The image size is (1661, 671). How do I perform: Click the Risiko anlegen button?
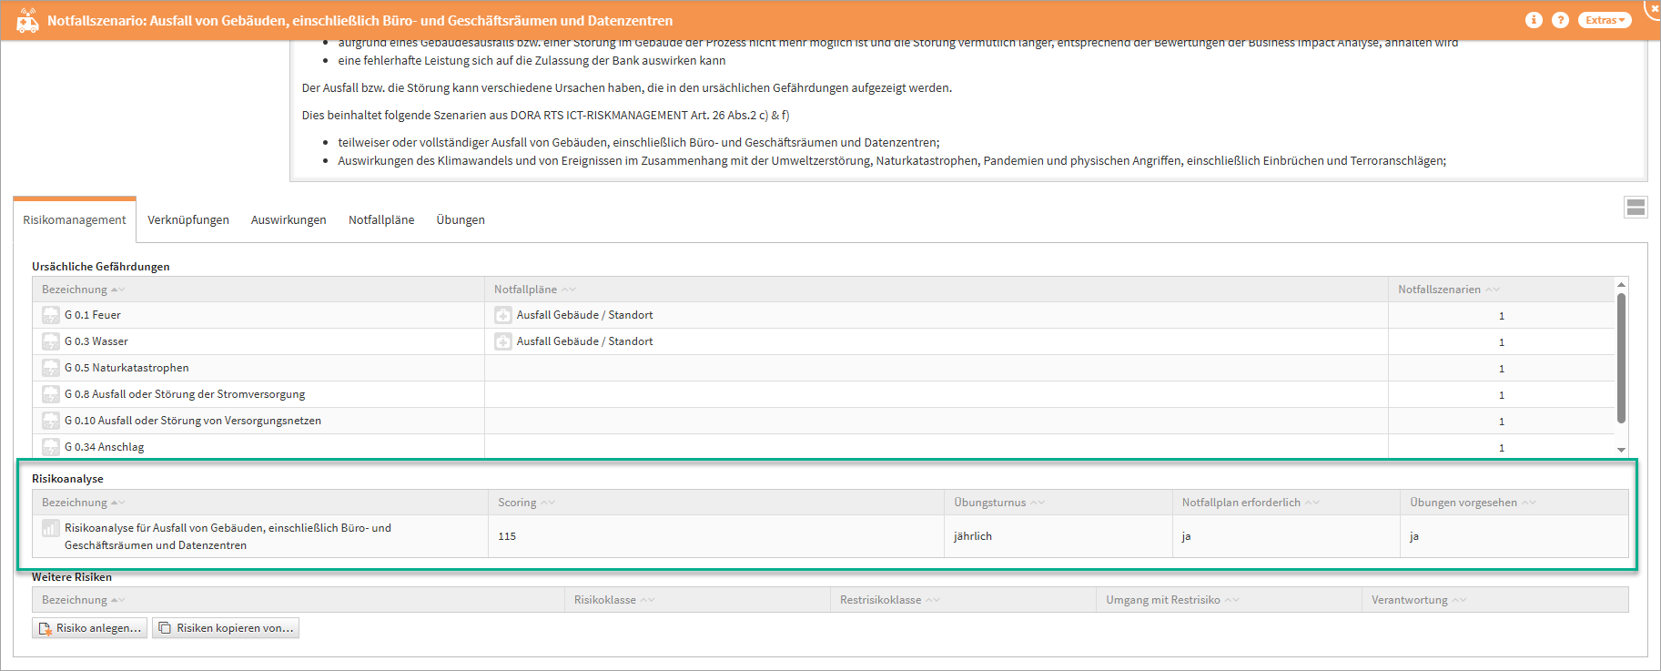[90, 628]
